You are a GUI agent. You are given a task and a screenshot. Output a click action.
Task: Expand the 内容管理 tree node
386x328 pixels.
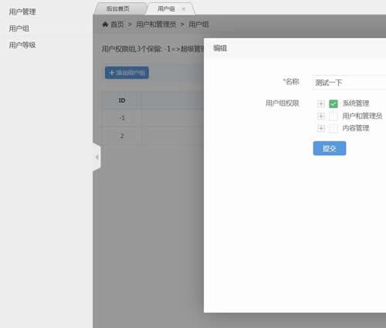click(321, 128)
